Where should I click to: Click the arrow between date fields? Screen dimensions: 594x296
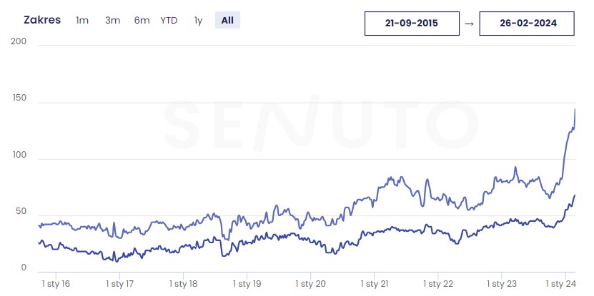(469, 23)
